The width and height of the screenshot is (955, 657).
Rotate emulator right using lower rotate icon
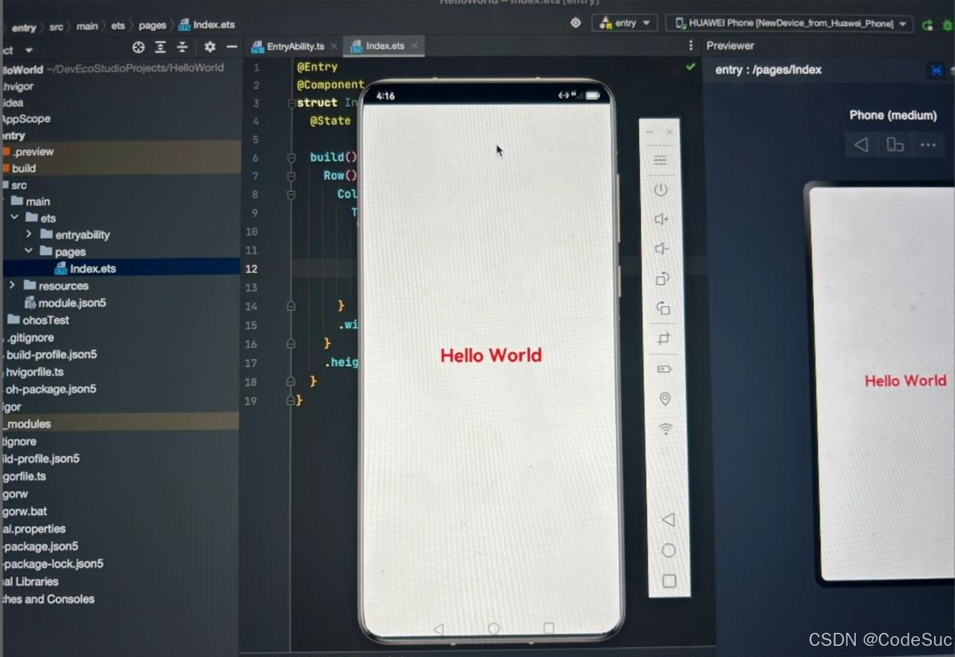coord(663,308)
